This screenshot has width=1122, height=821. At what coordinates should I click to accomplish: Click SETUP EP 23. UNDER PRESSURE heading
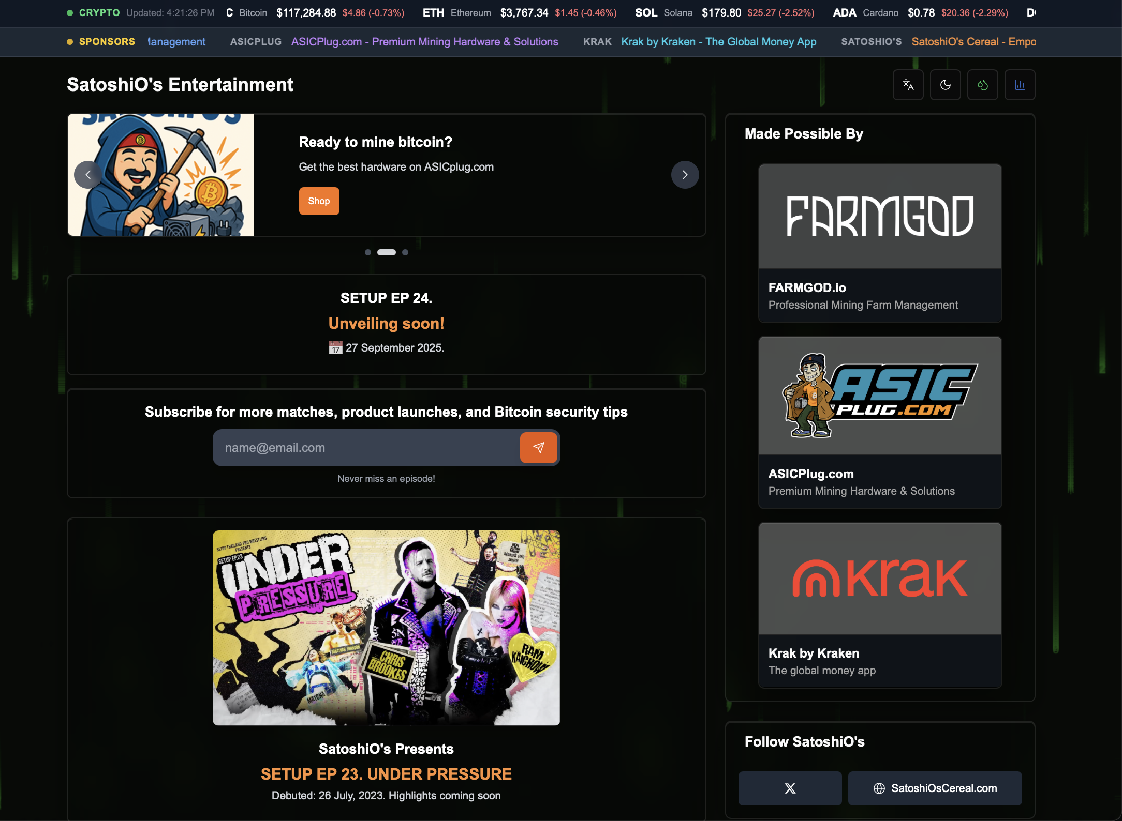[386, 774]
